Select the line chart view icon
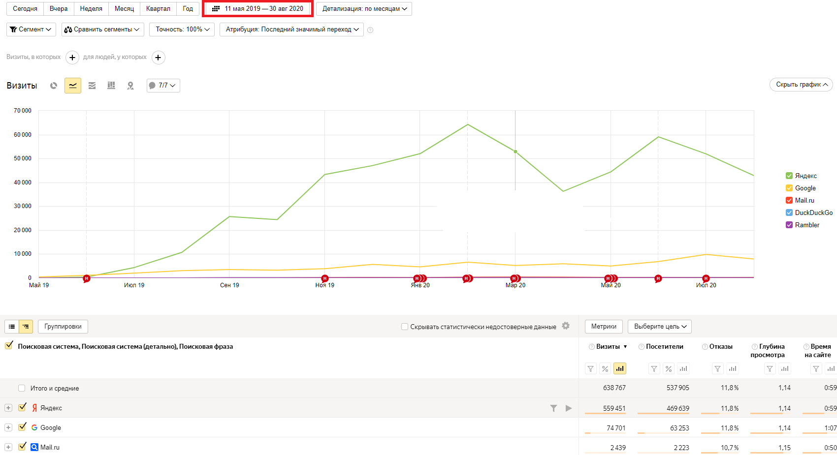Viewport: 837px width, 455px height. [73, 86]
